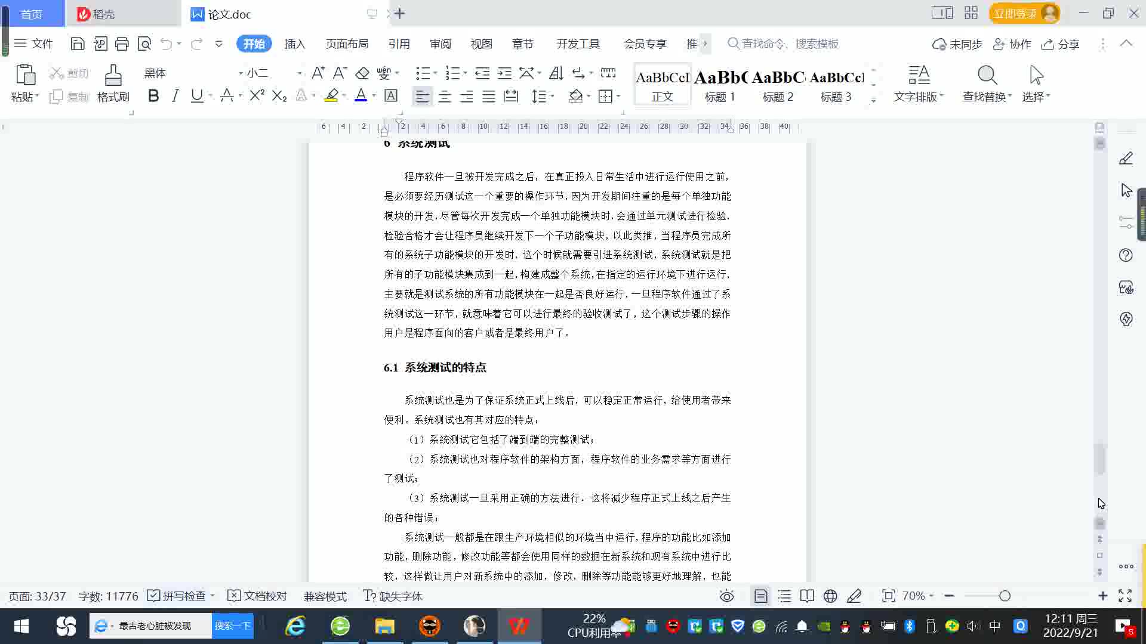Screen dimensions: 1146x644
Task: Toggle italic formatting
Action: point(175,96)
